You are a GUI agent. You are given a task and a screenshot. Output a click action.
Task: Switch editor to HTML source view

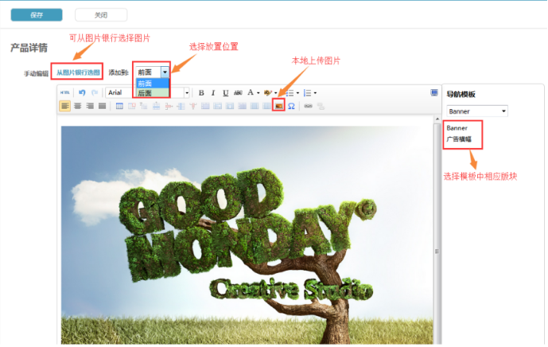click(65, 92)
